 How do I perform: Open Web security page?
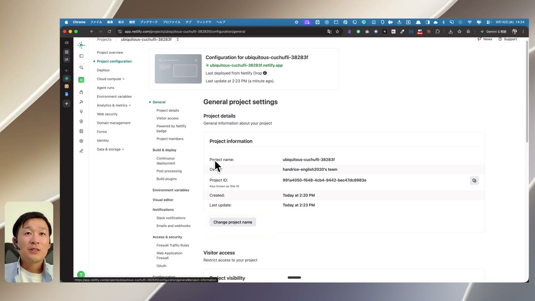coord(107,114)
